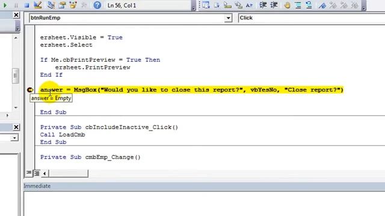Click the highlighted MsgBox code line
This screenshot has height=216, width=385.
pyautogui.click(x=192, y=90)
